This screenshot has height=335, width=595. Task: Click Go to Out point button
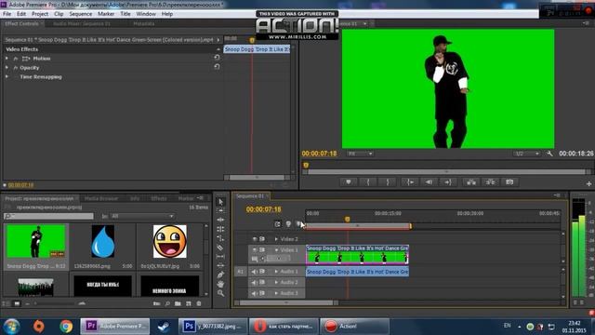[448, 182]
